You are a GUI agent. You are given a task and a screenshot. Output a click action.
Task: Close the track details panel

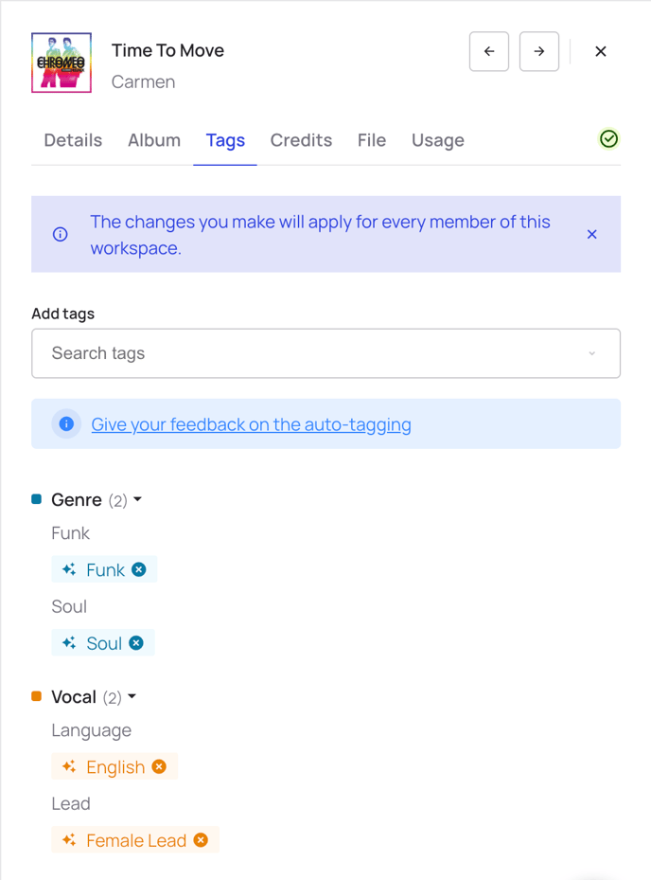pos(601,52)
